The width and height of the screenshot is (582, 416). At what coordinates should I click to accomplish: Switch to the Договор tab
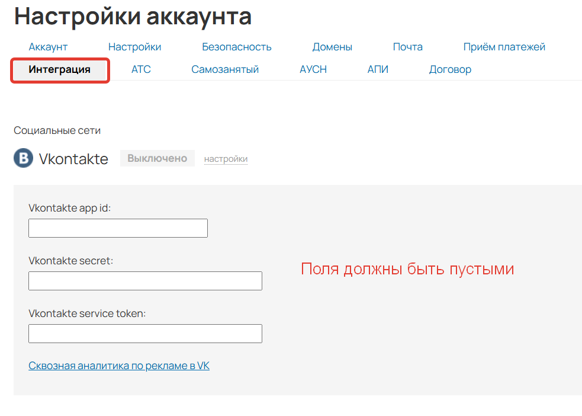[451, 69]
